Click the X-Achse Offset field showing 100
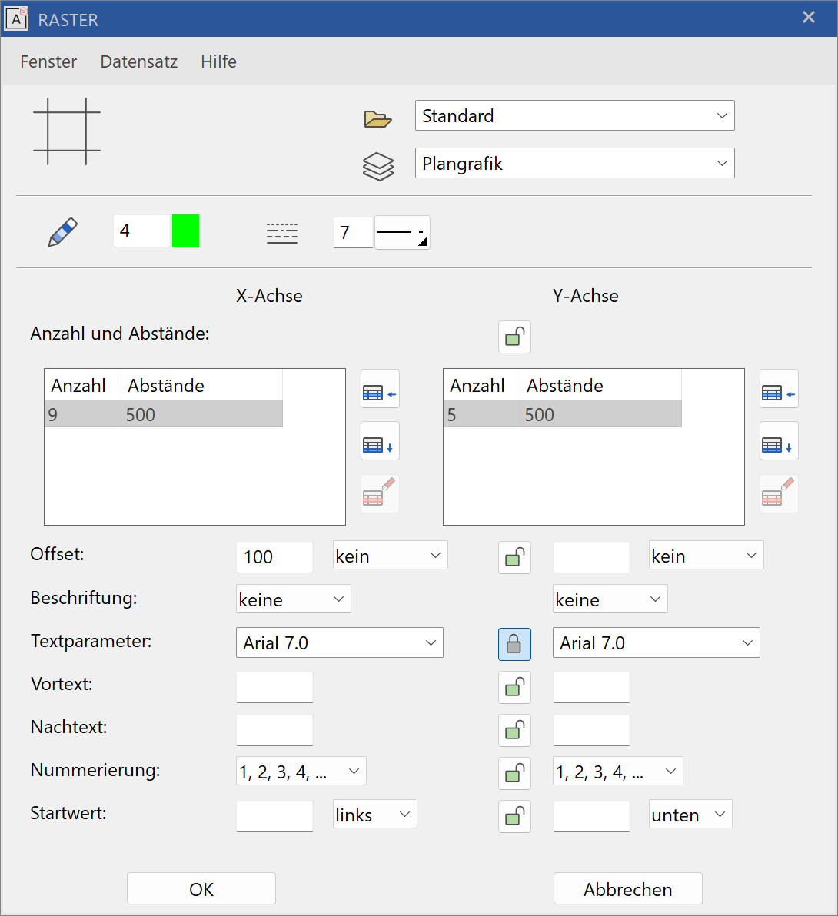This screenshot has height=916, width=838. (274, 556)
